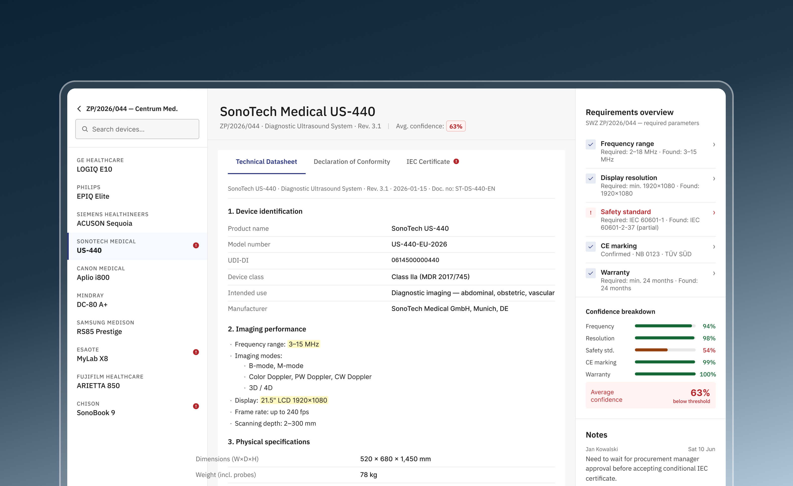This screenshot has width=793, height=486.
Task: Click the Intended use value text
Action: click(473, 293)
